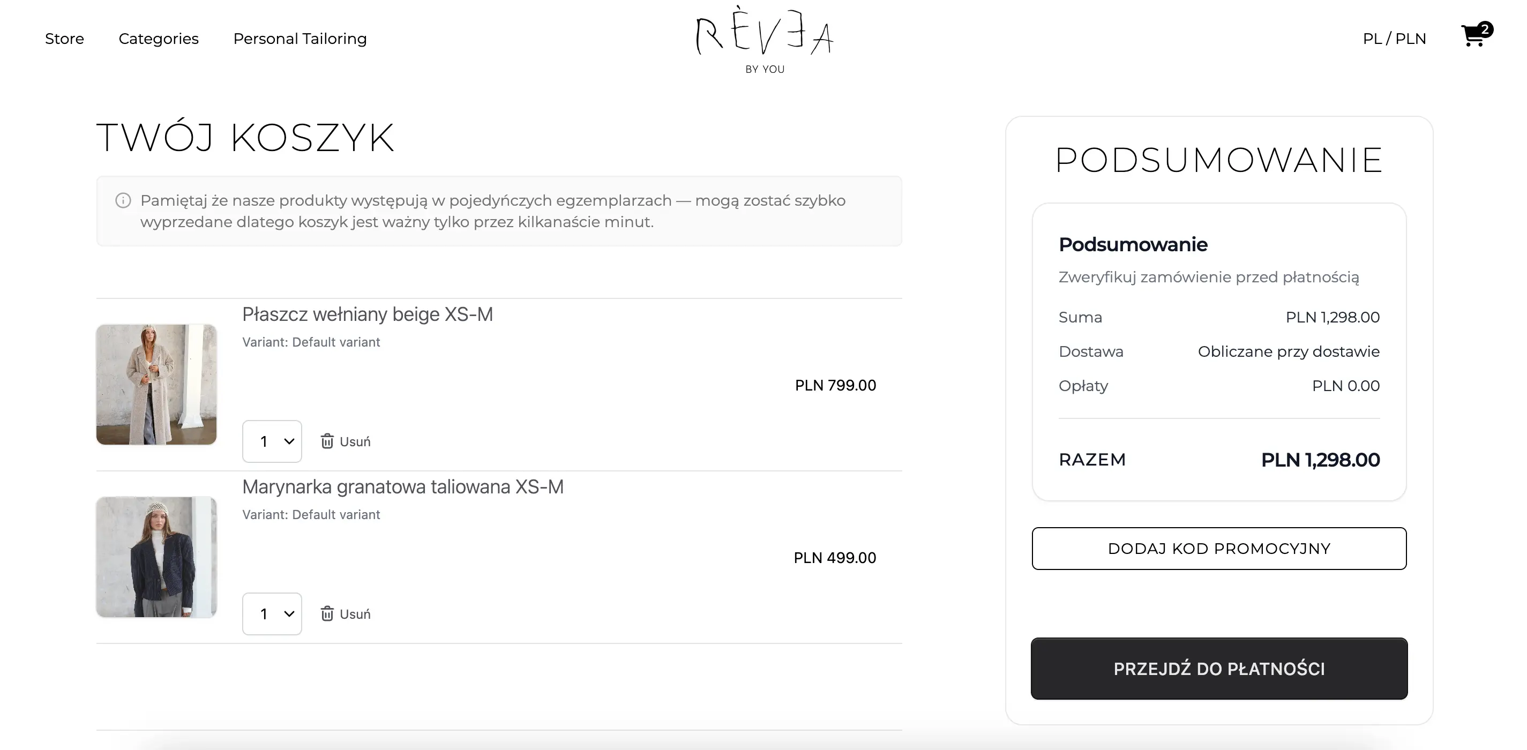
Task: Open Marynarka granatowa taliowana XS-M link
Action: tap(402, 487)
